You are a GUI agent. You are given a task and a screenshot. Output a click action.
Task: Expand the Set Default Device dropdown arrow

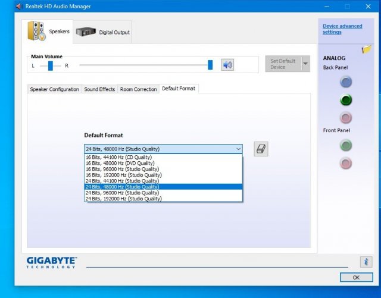[305, 64]
